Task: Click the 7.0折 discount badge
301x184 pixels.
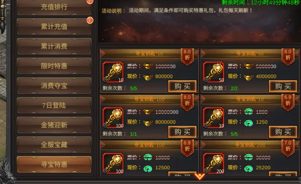Action: pyautogui.click(x=288, y=148)
